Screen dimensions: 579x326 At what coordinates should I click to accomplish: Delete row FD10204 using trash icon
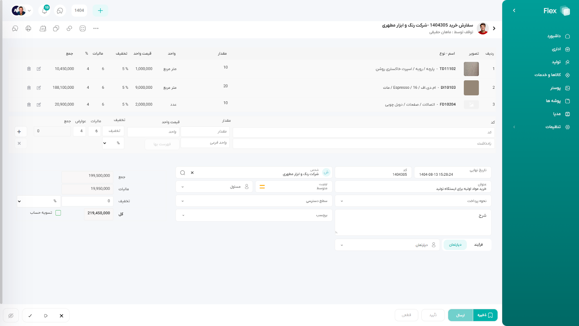pyautogui.click(x=29, y=105)
